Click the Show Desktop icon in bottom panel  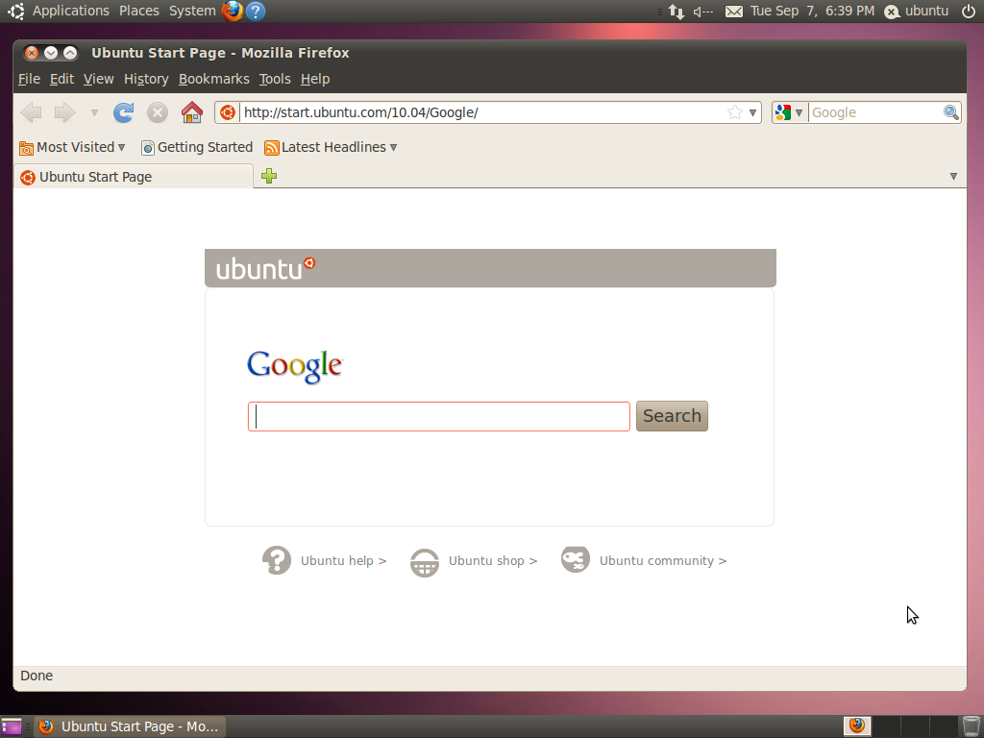(x=12, y=726)
